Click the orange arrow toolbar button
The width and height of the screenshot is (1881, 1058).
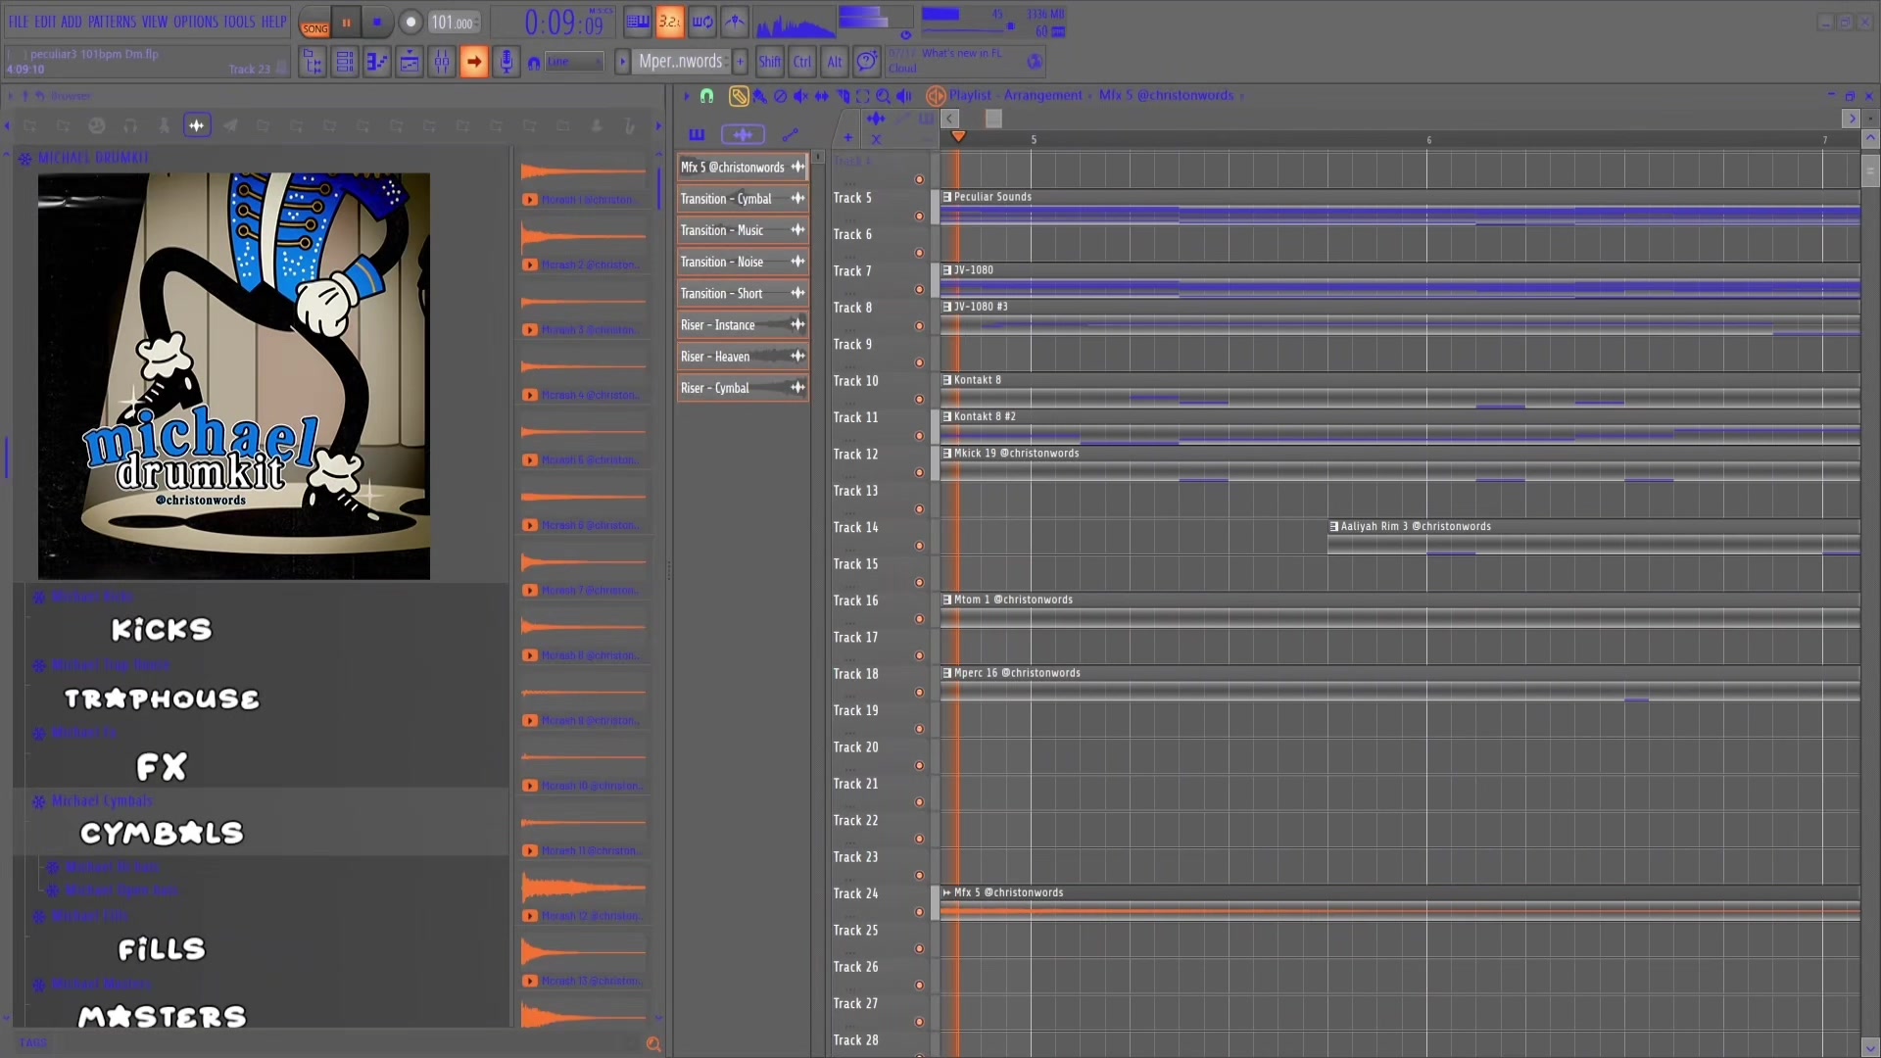click(474, 63)
